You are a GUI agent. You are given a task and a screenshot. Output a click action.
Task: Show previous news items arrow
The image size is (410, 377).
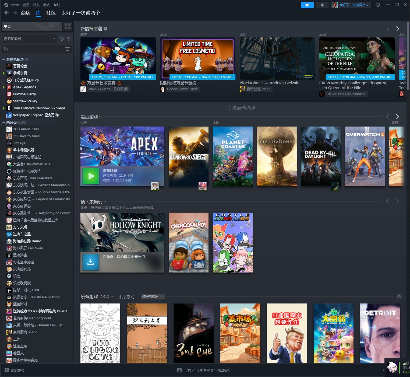pos(388,29)
